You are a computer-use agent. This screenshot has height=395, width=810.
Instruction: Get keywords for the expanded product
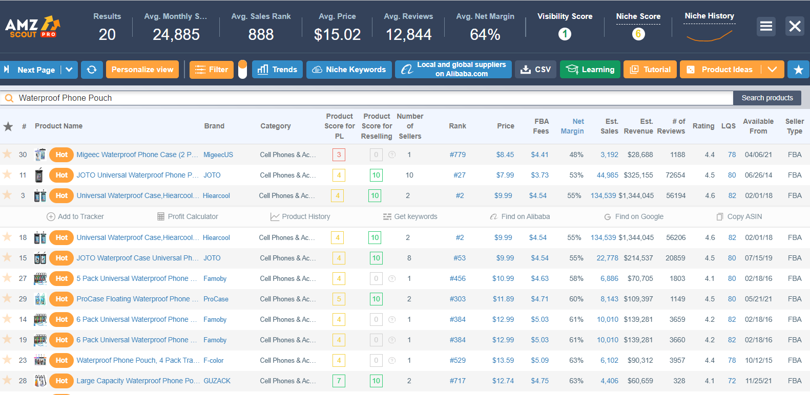[x=410, y=216]
